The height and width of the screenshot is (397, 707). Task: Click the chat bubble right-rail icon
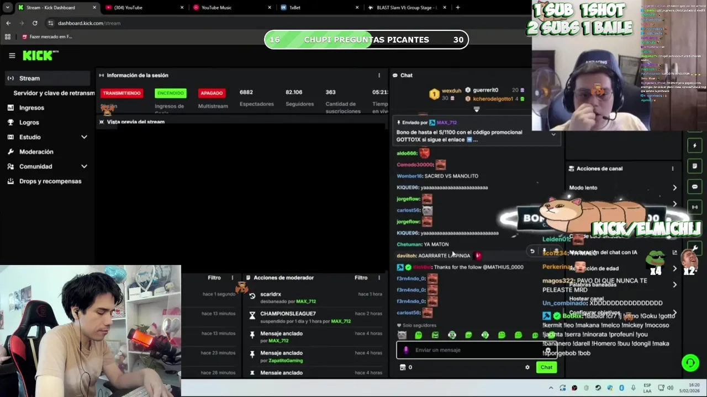(695, 187)
